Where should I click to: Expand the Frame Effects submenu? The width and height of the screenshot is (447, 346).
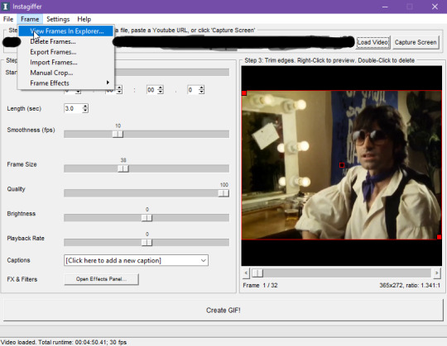click(65, 83)
